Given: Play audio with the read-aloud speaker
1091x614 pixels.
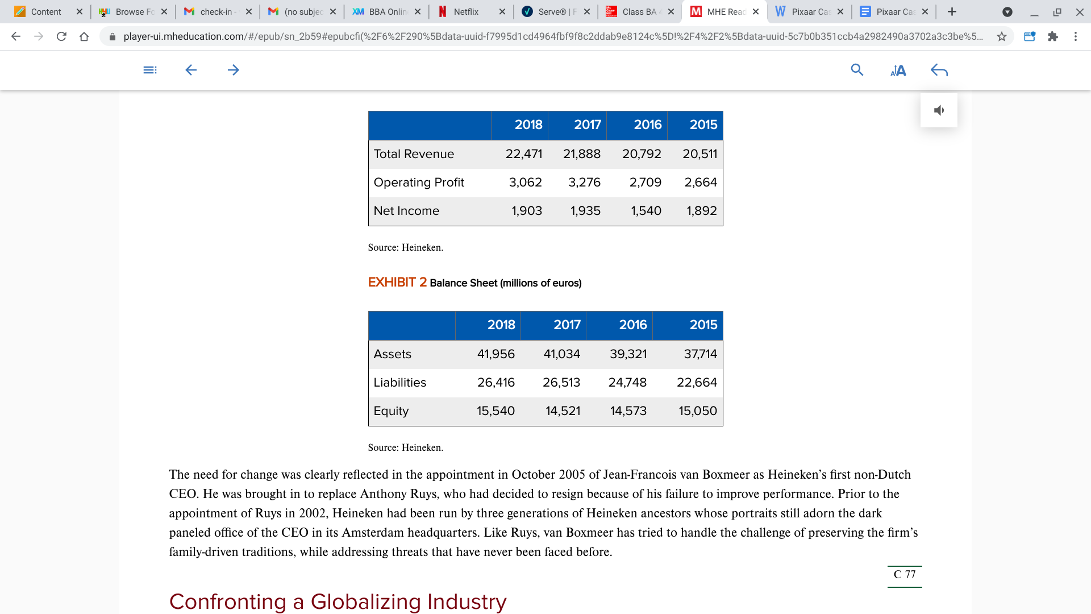Looking at the screenshot, I should point(939,110).
